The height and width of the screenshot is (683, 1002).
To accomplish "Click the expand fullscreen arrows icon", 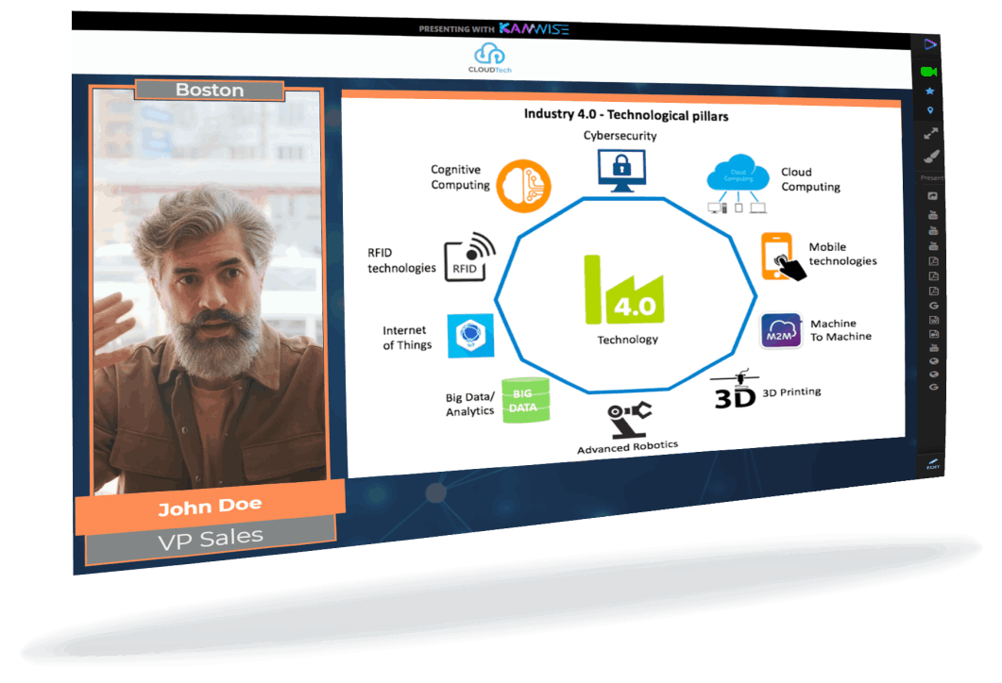I will tap(931, 133).
